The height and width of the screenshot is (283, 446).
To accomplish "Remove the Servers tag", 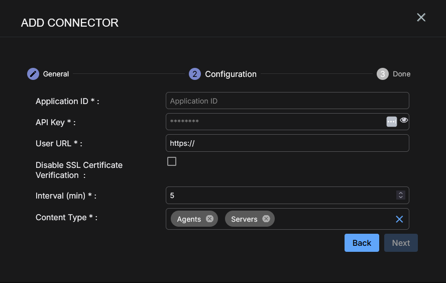I will tap(266, 219).
